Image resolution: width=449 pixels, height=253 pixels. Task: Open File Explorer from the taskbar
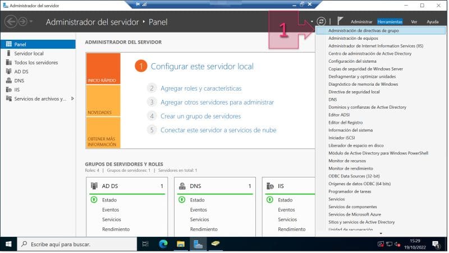[181, 244]
